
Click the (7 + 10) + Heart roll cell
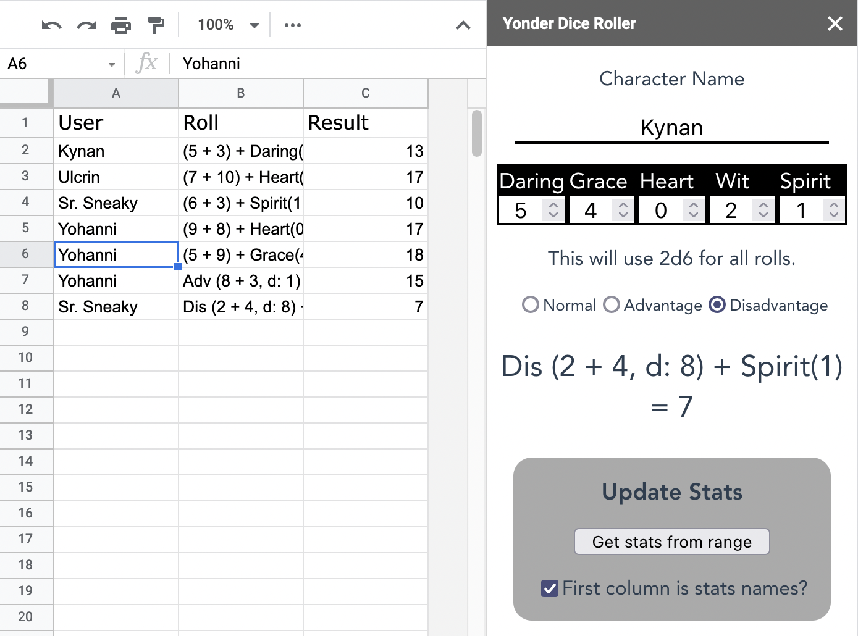pyautogui.click(x=241, y=177)
